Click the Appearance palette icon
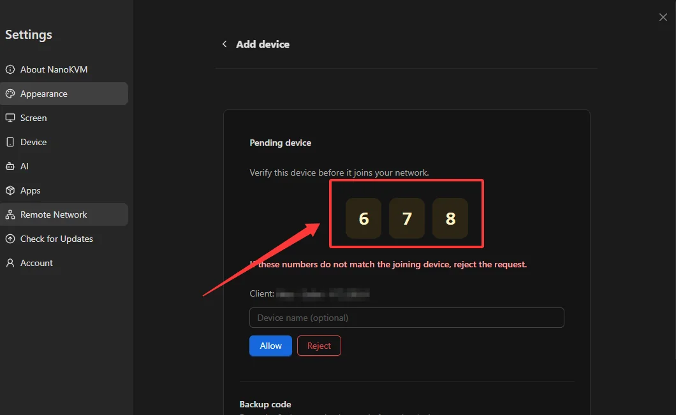The image size is (676, 415). (10, 94)
